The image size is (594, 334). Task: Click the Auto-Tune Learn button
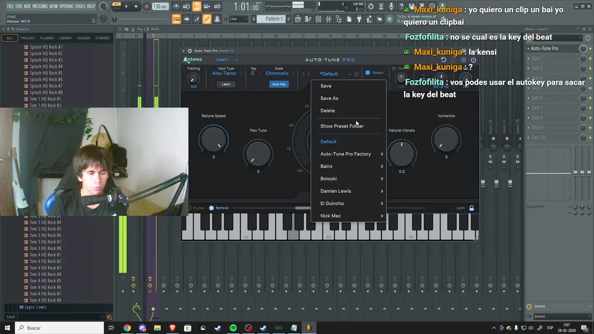point(226,84)
